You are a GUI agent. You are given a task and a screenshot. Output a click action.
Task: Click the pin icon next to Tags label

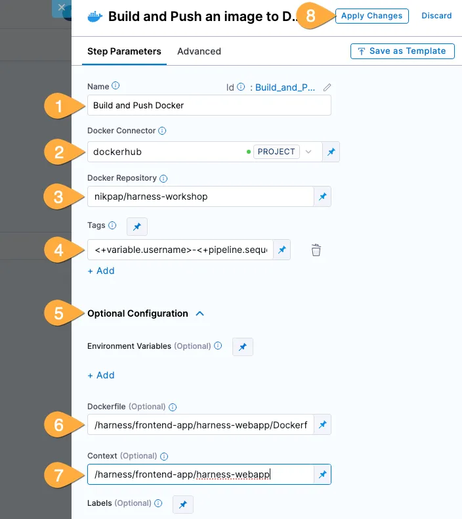point(137,226)
